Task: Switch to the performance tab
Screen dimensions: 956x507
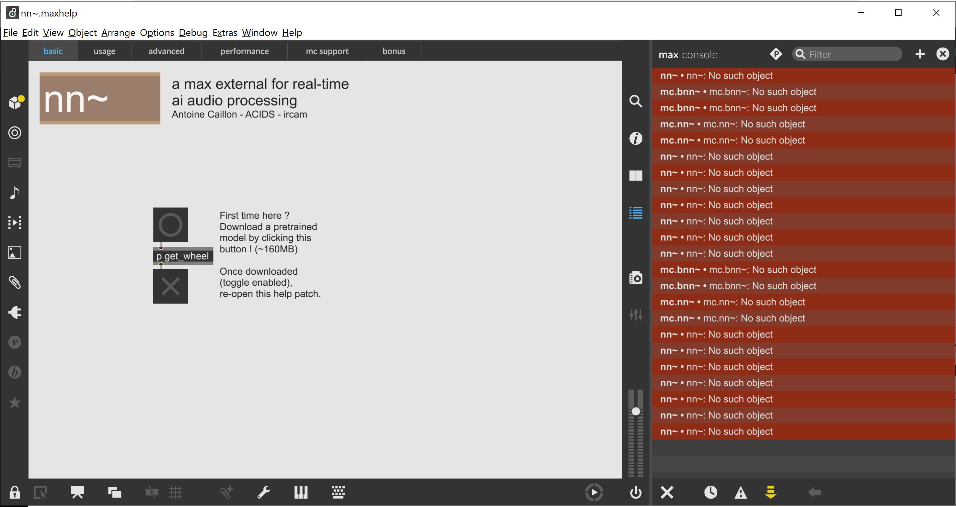Action: pos(245,51)
